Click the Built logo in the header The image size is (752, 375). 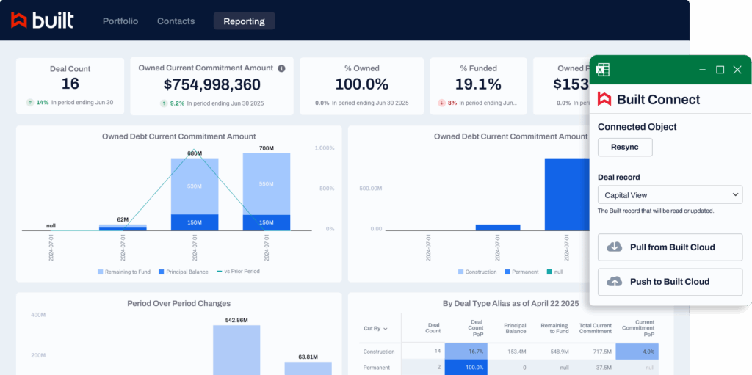[42, 21]
